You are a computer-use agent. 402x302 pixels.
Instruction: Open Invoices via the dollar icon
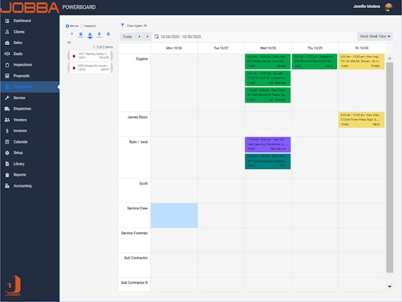pyautogui.click(x=7, y=131)
